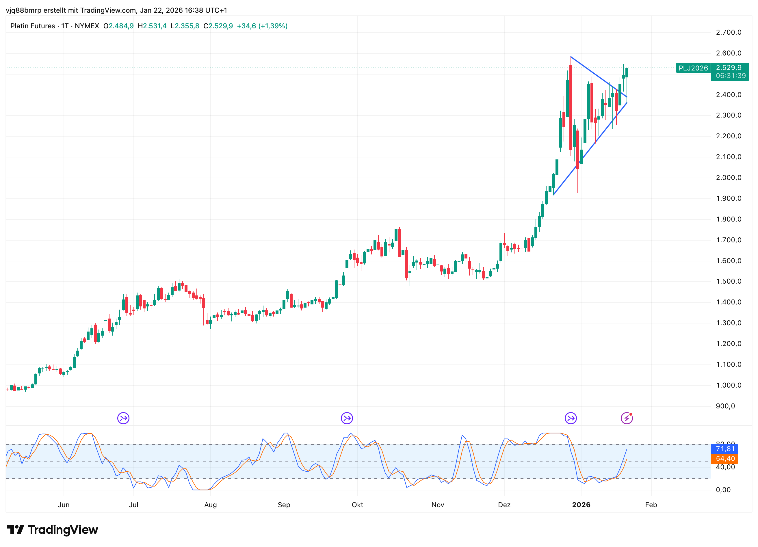The height and width of the screenshot is (547, 758).
Task: Click the 2.700,0 price axis label
Action: (728, 32)
